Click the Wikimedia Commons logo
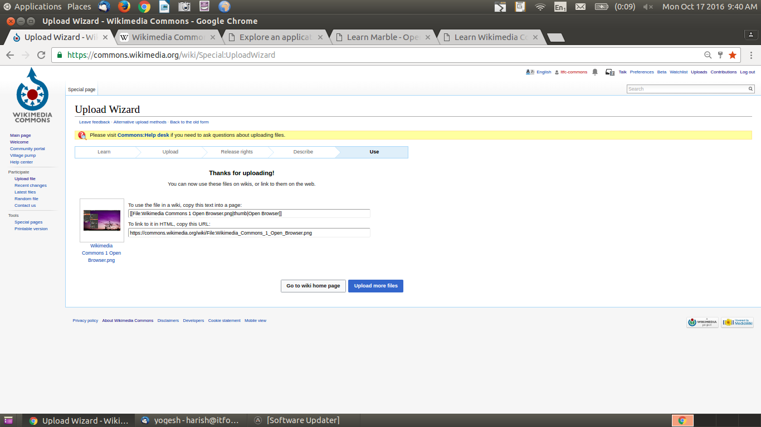The width and height of the screenshot is (761, 427). point(32,95)
